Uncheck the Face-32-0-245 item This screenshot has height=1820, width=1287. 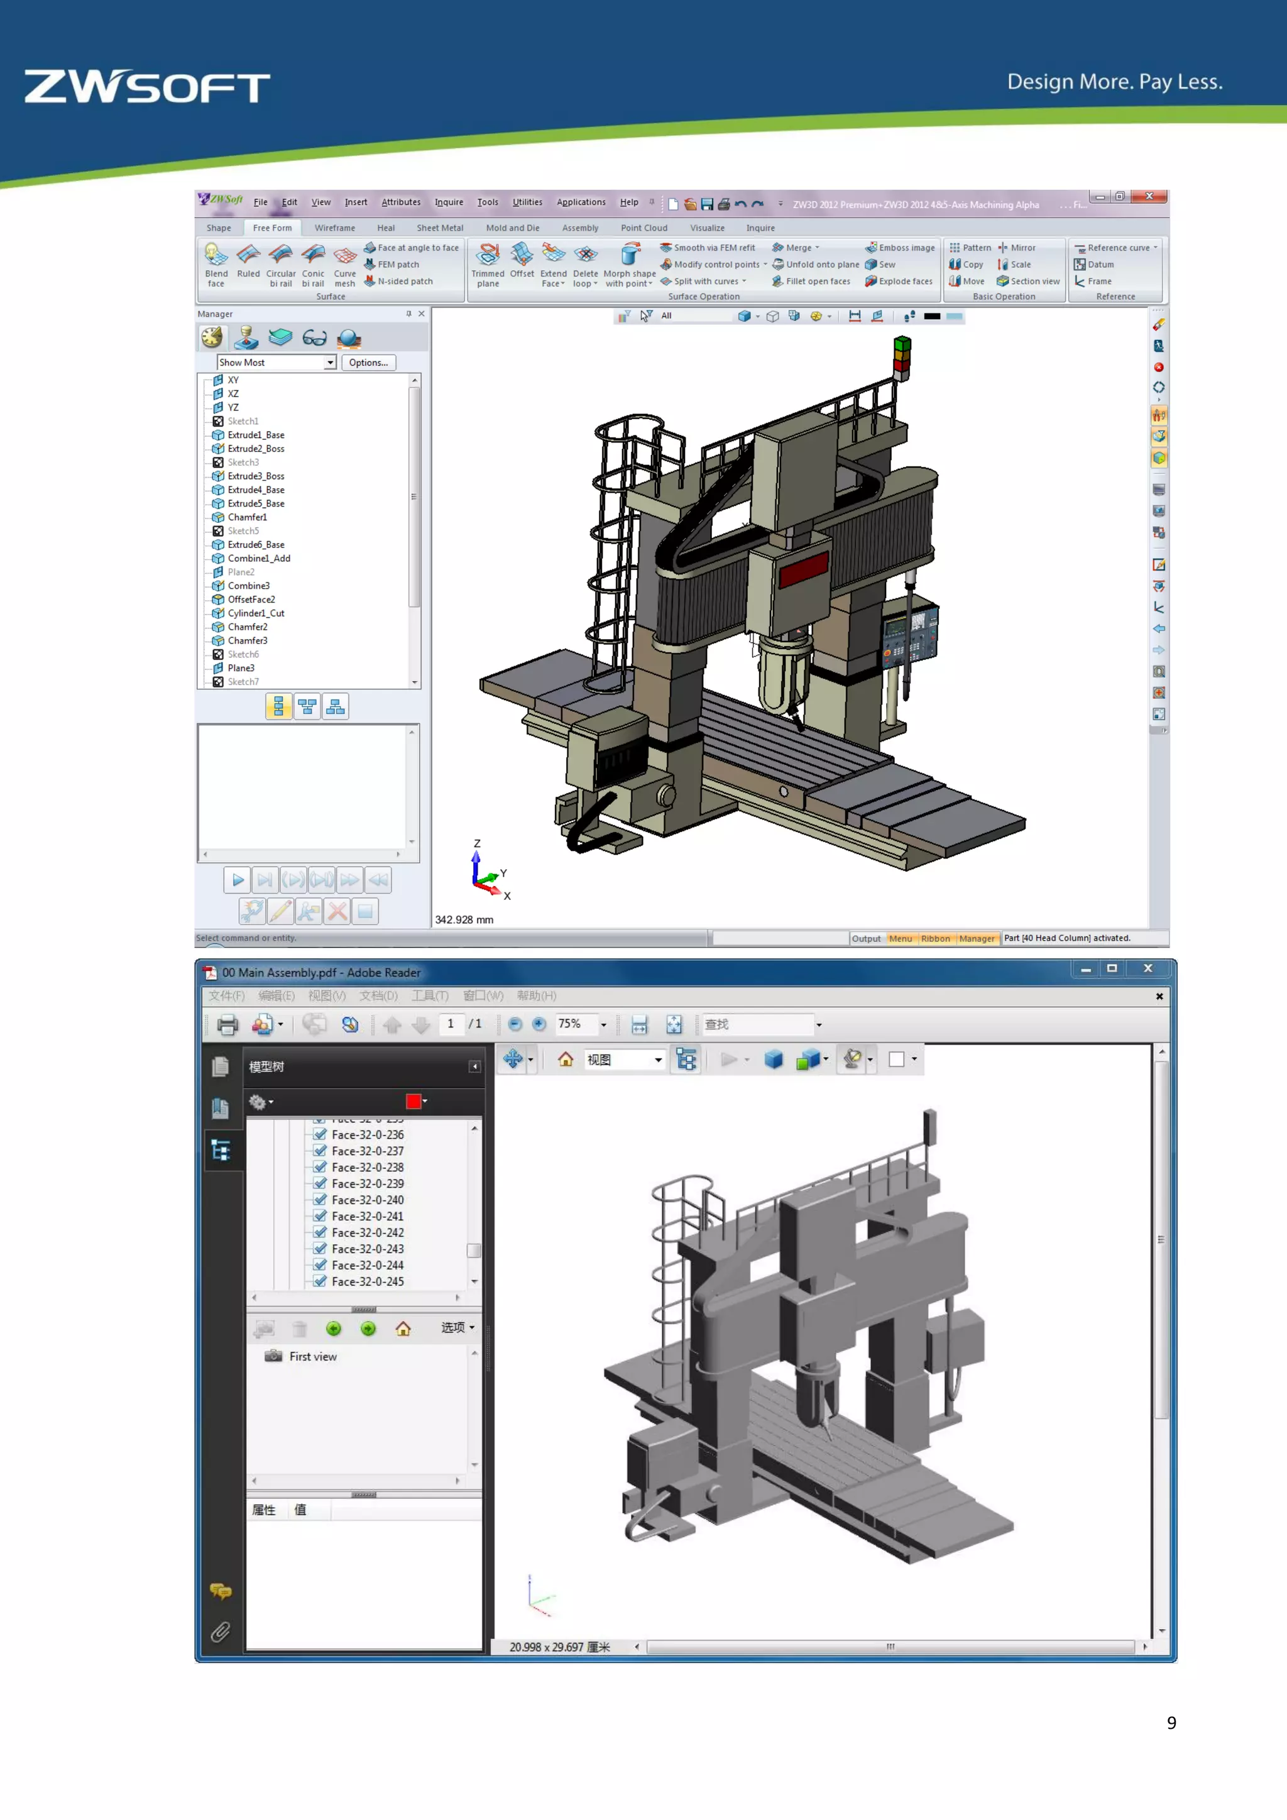pyautogui.click(x=320, y=1281)
